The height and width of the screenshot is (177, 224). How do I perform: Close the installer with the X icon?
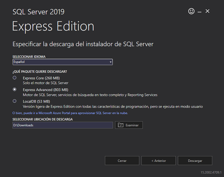(207, 11)
